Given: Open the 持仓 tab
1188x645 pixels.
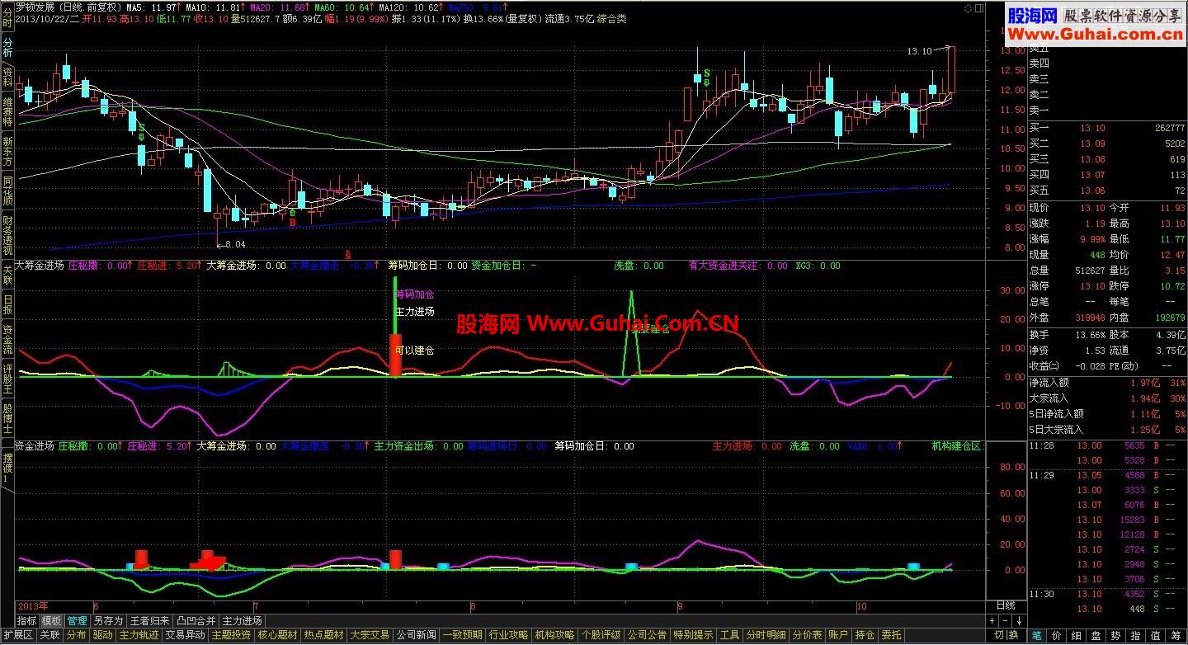Looking at the screenshot, I should click(x=865, y=635).
